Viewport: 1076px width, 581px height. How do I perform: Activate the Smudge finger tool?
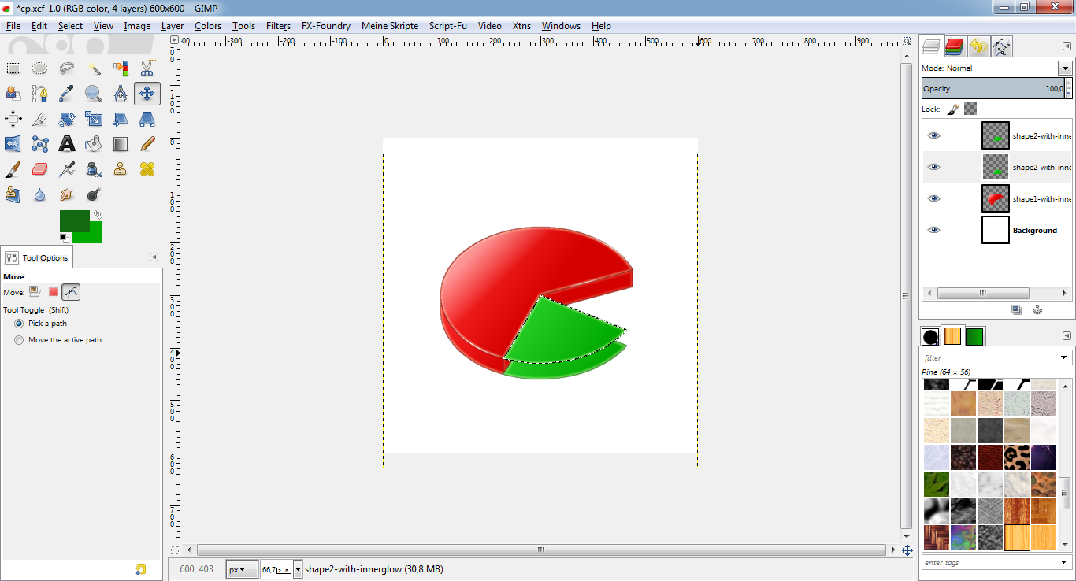click(x=67, y=194)
